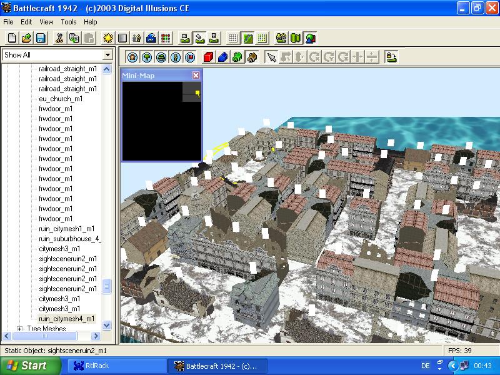
Task: Toggle the grid display button
Action: pos(233,38)
